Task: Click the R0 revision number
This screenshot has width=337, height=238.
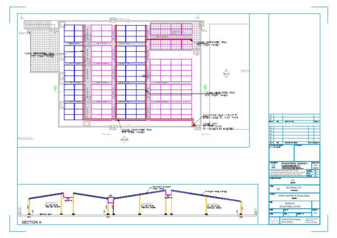Action: [315, 213]
